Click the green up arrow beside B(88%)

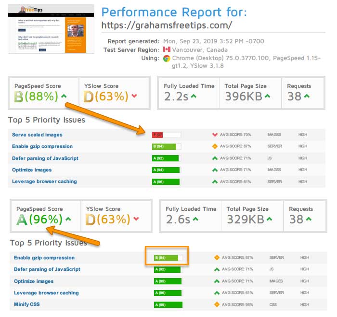(64, 96)
